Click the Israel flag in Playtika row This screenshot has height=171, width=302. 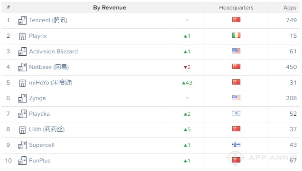pos(236,113)
